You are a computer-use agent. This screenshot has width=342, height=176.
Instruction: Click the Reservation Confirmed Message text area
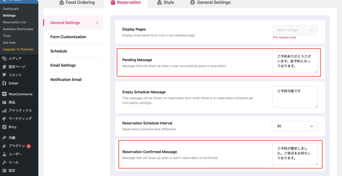click(x=295, y=154)
